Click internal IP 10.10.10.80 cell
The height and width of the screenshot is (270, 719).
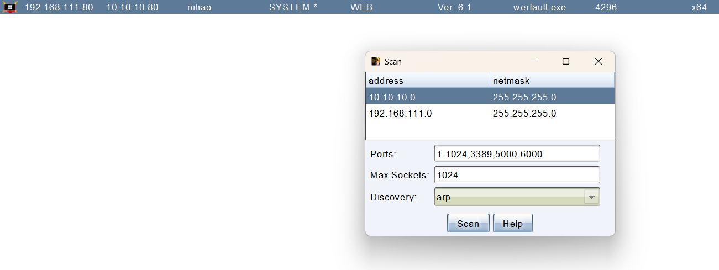132,8
